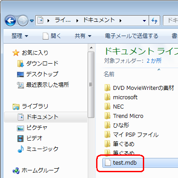Image resolution: width=178 pixels, height=178 pixels.
Task: Select ホームグループ in the navigation pane
Action: pyautogui.click(x=36, y=170)
